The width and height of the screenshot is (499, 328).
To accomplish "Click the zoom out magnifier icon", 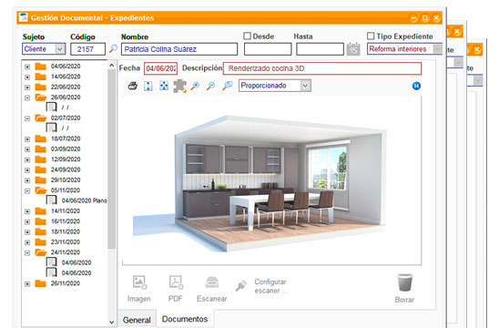I will pos(210,86).
